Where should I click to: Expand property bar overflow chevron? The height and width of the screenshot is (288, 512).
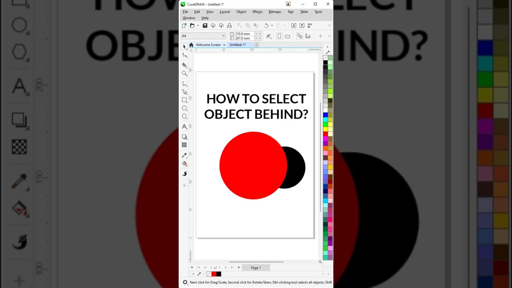pos(329,36)
